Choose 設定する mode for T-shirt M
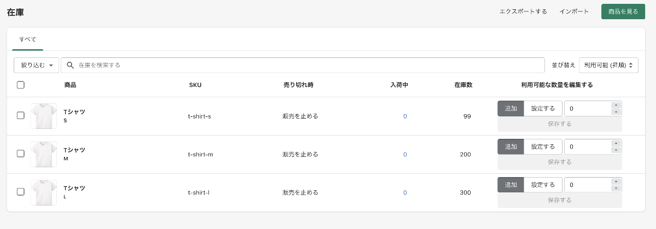This screenshot has width=656, height=229. coord(543,146)
